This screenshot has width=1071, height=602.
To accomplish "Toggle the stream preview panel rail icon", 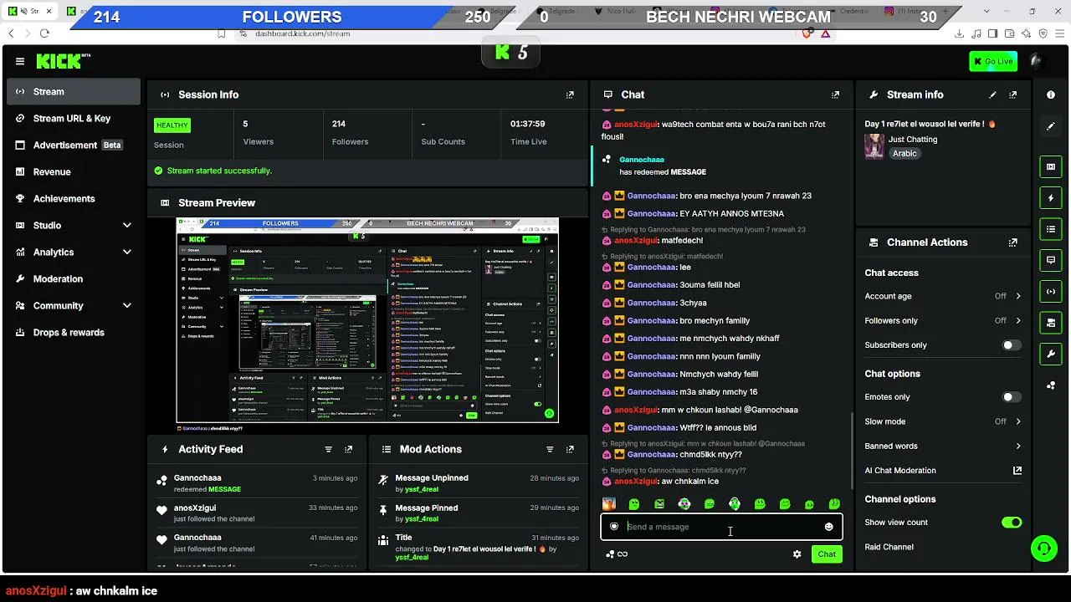I will click(1051, 167).
